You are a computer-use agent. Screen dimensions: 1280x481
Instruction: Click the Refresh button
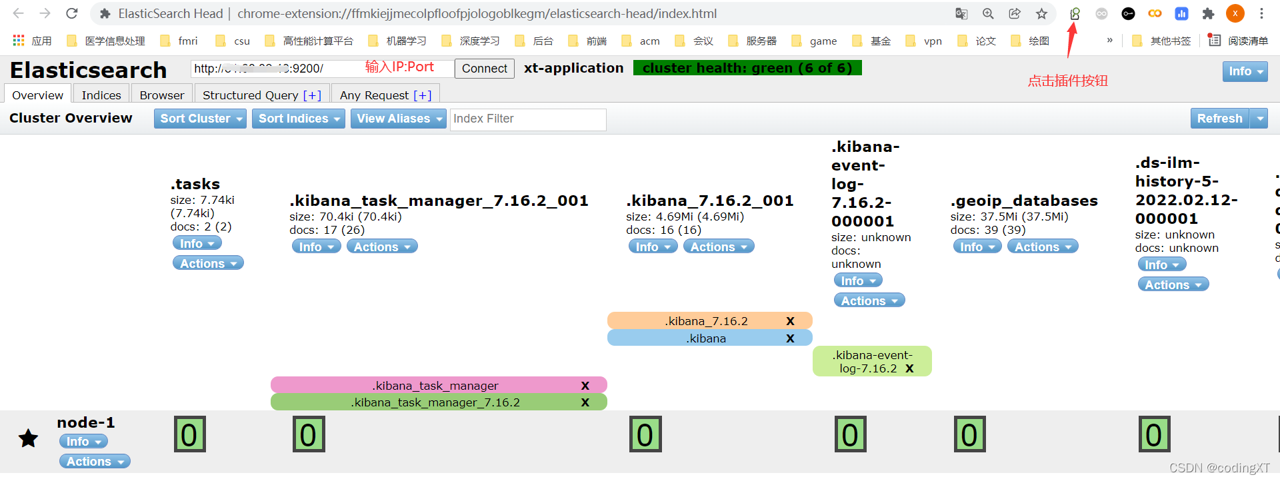click(x=1220, y=119)
